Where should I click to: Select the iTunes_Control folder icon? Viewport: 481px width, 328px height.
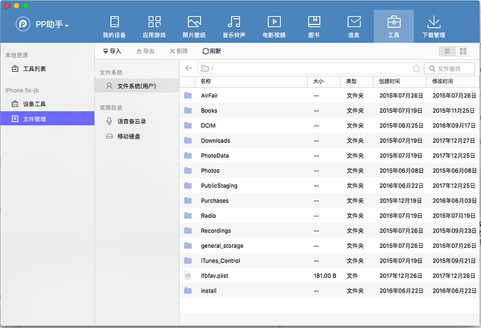(188, 260)
